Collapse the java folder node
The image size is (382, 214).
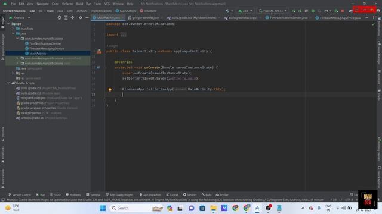tap(13, 33)
